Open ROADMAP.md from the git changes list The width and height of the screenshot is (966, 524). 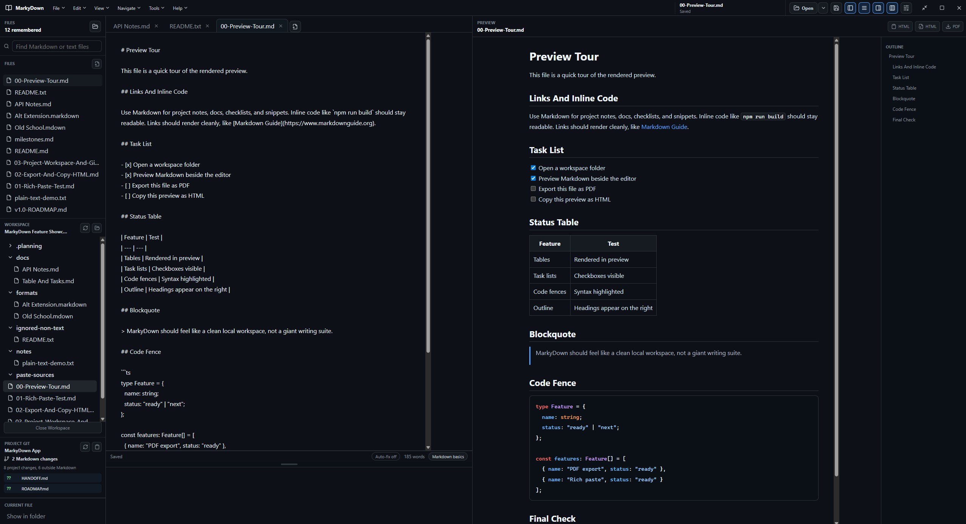click(53, 489)
